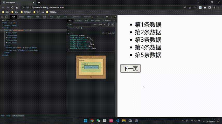The image size is (222, 124).
Task: Toggle computed styles sidebar icon
Action: (x=113, y=25)
